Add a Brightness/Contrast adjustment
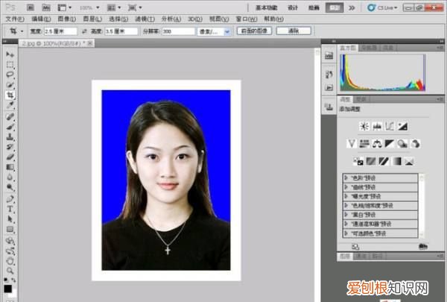Viewport: 447px width, 302px height. (364, 126)
